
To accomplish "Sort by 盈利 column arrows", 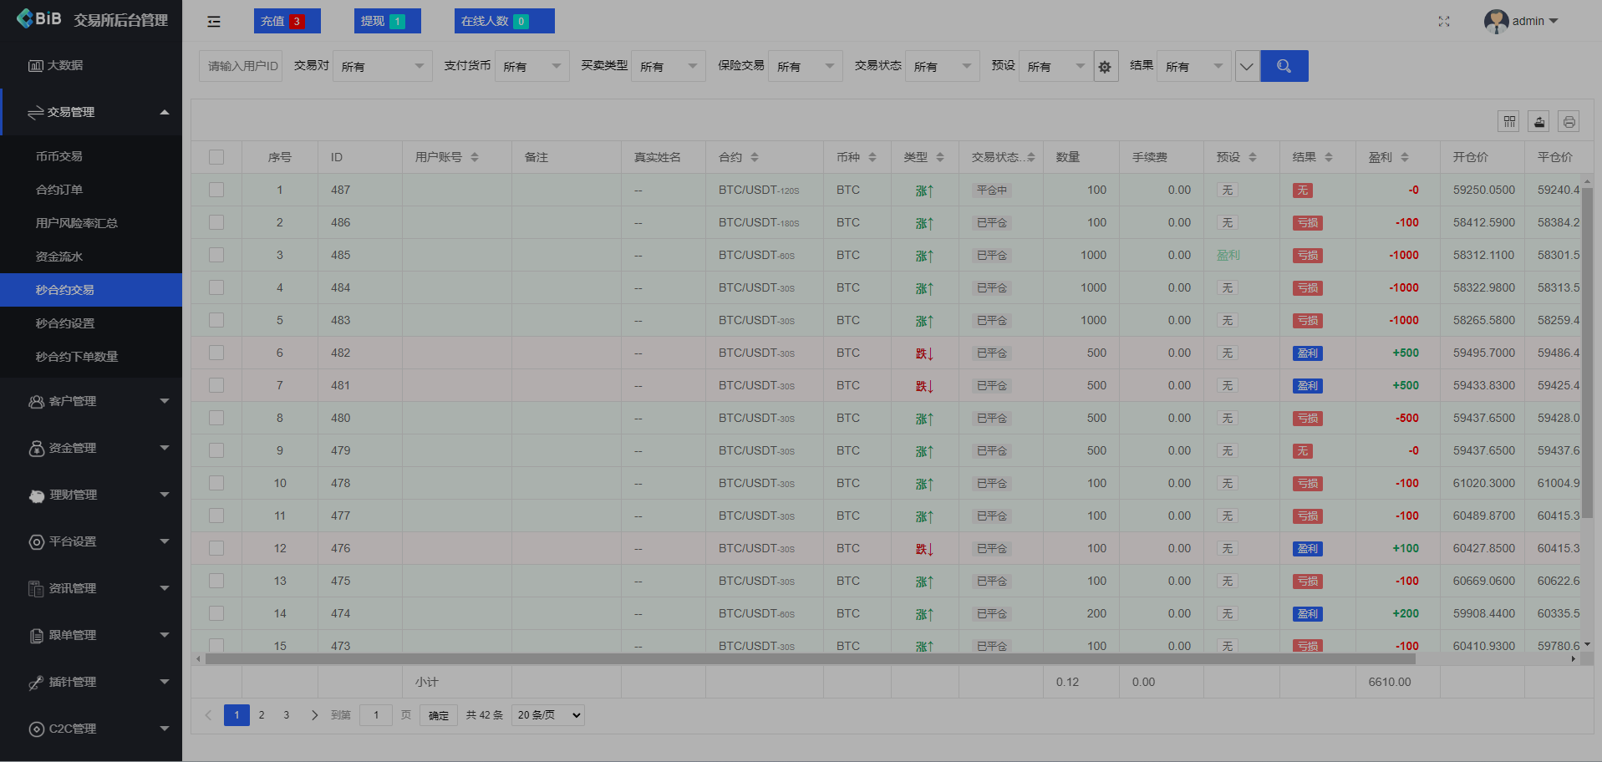I will pyautogui.click(x=1405, y=157).
